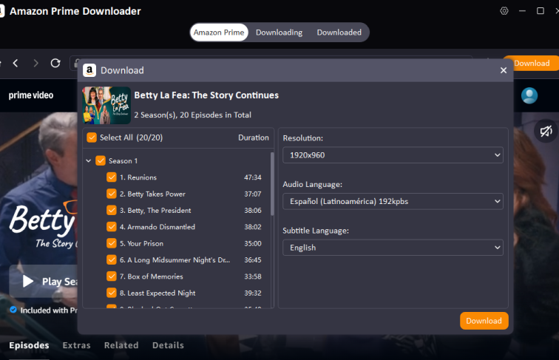Screen dimensions: 559x360
Task: Maximize the Amazon Prime Downloader window
Action: click(541, 10)
